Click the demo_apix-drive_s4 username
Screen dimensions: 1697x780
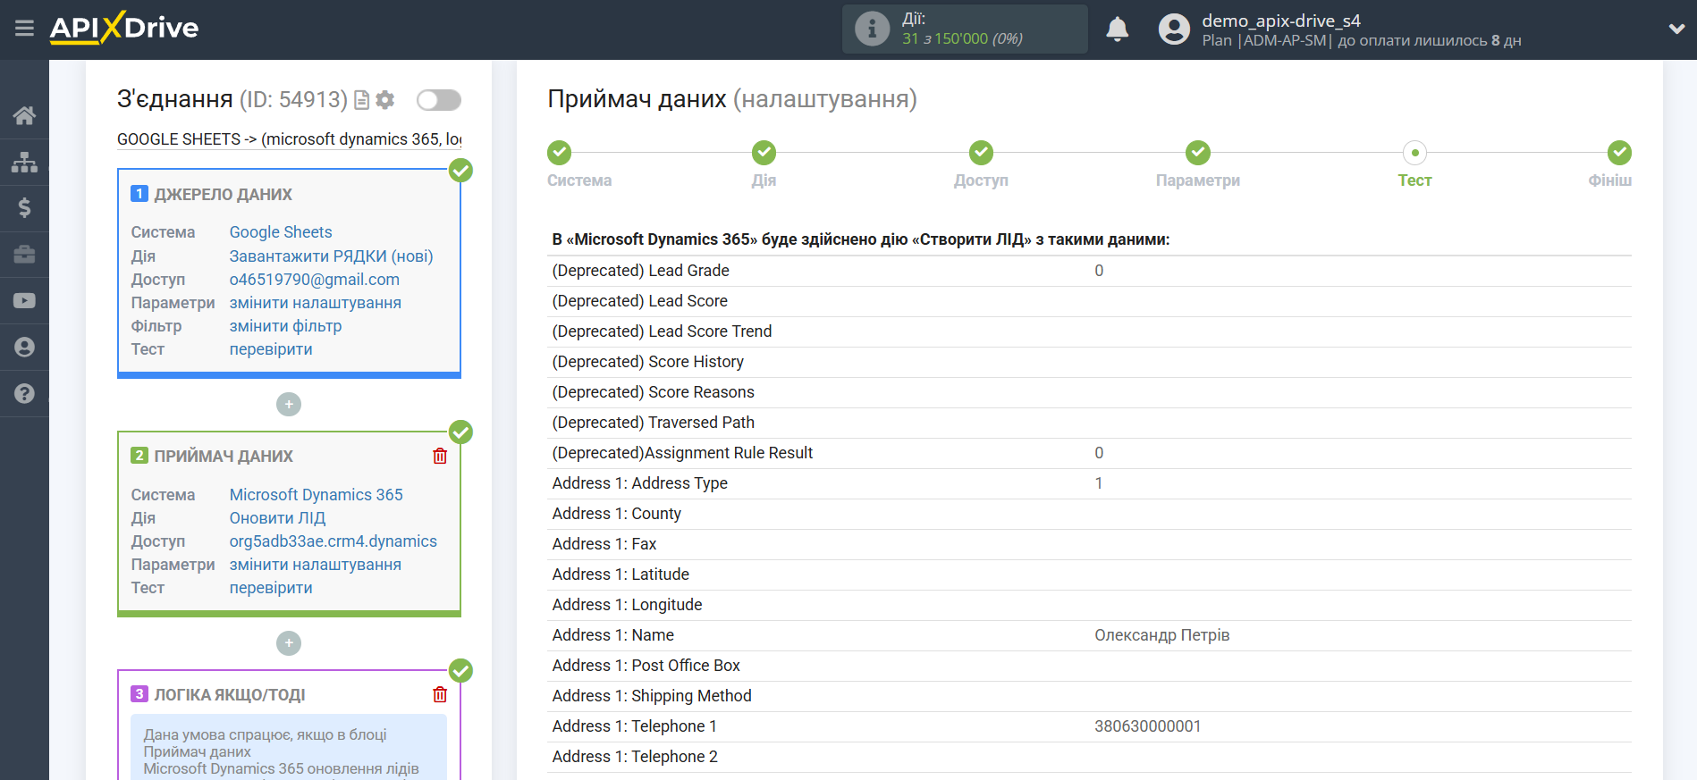pyautogui.click(x=1281, y=21)
